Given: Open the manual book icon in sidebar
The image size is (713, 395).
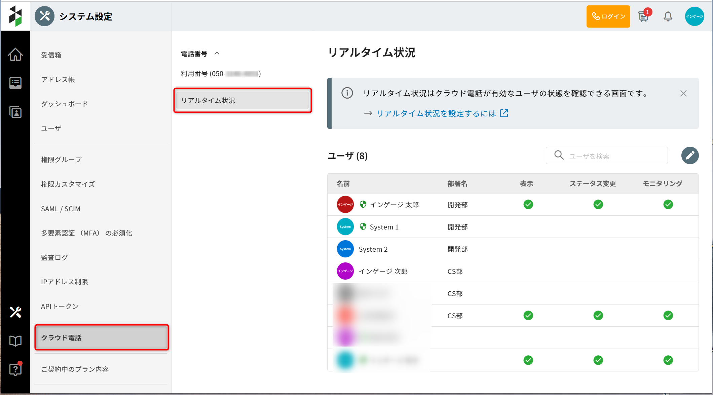Looking at the screenshot, I should pos(15,341).
